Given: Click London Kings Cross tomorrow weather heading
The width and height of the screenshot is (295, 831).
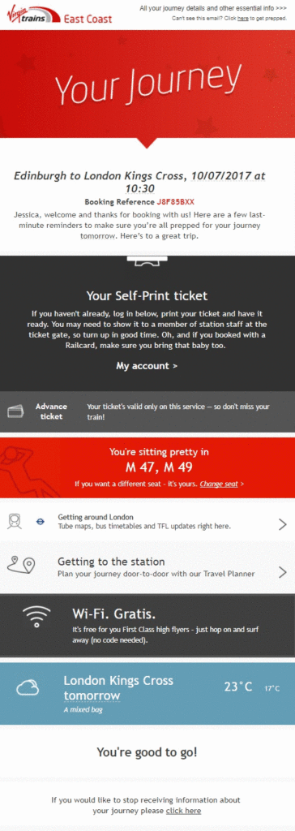Looking at the screenshot, I should coord(118,688).
